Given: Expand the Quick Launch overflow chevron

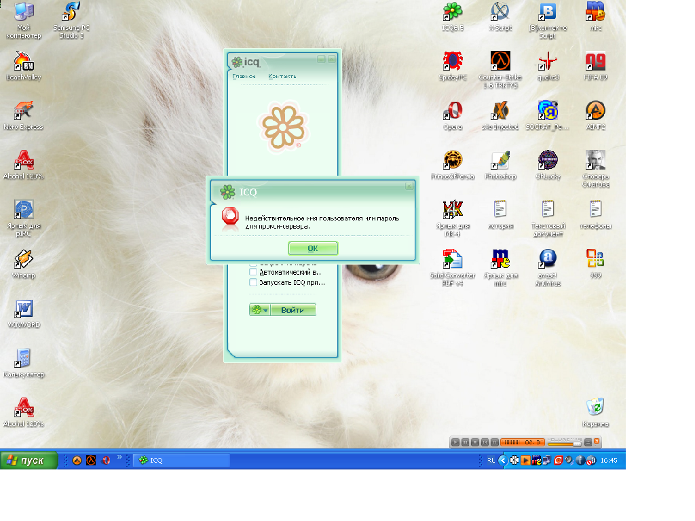Looking at the screenshot, I should click(x=119, y=457).
